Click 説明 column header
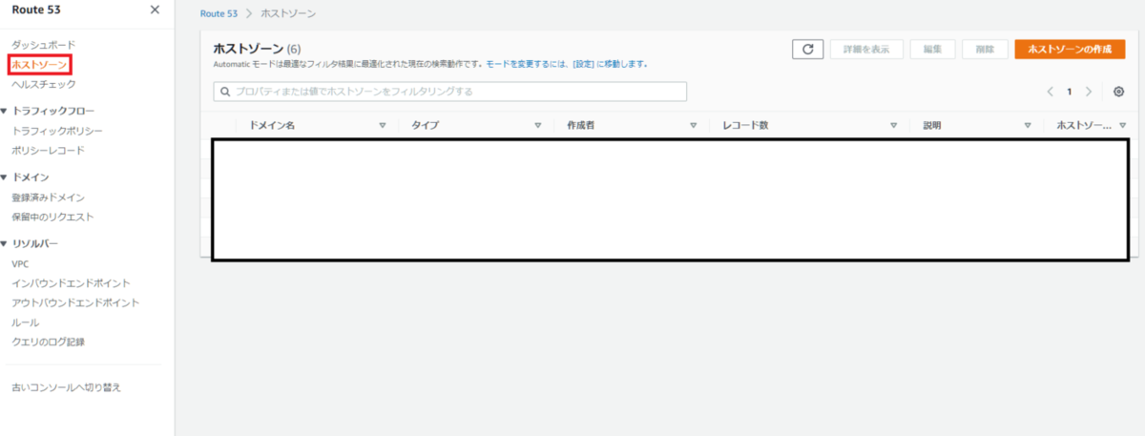Viewport: 1145px width, 436px height. point(932,125)
